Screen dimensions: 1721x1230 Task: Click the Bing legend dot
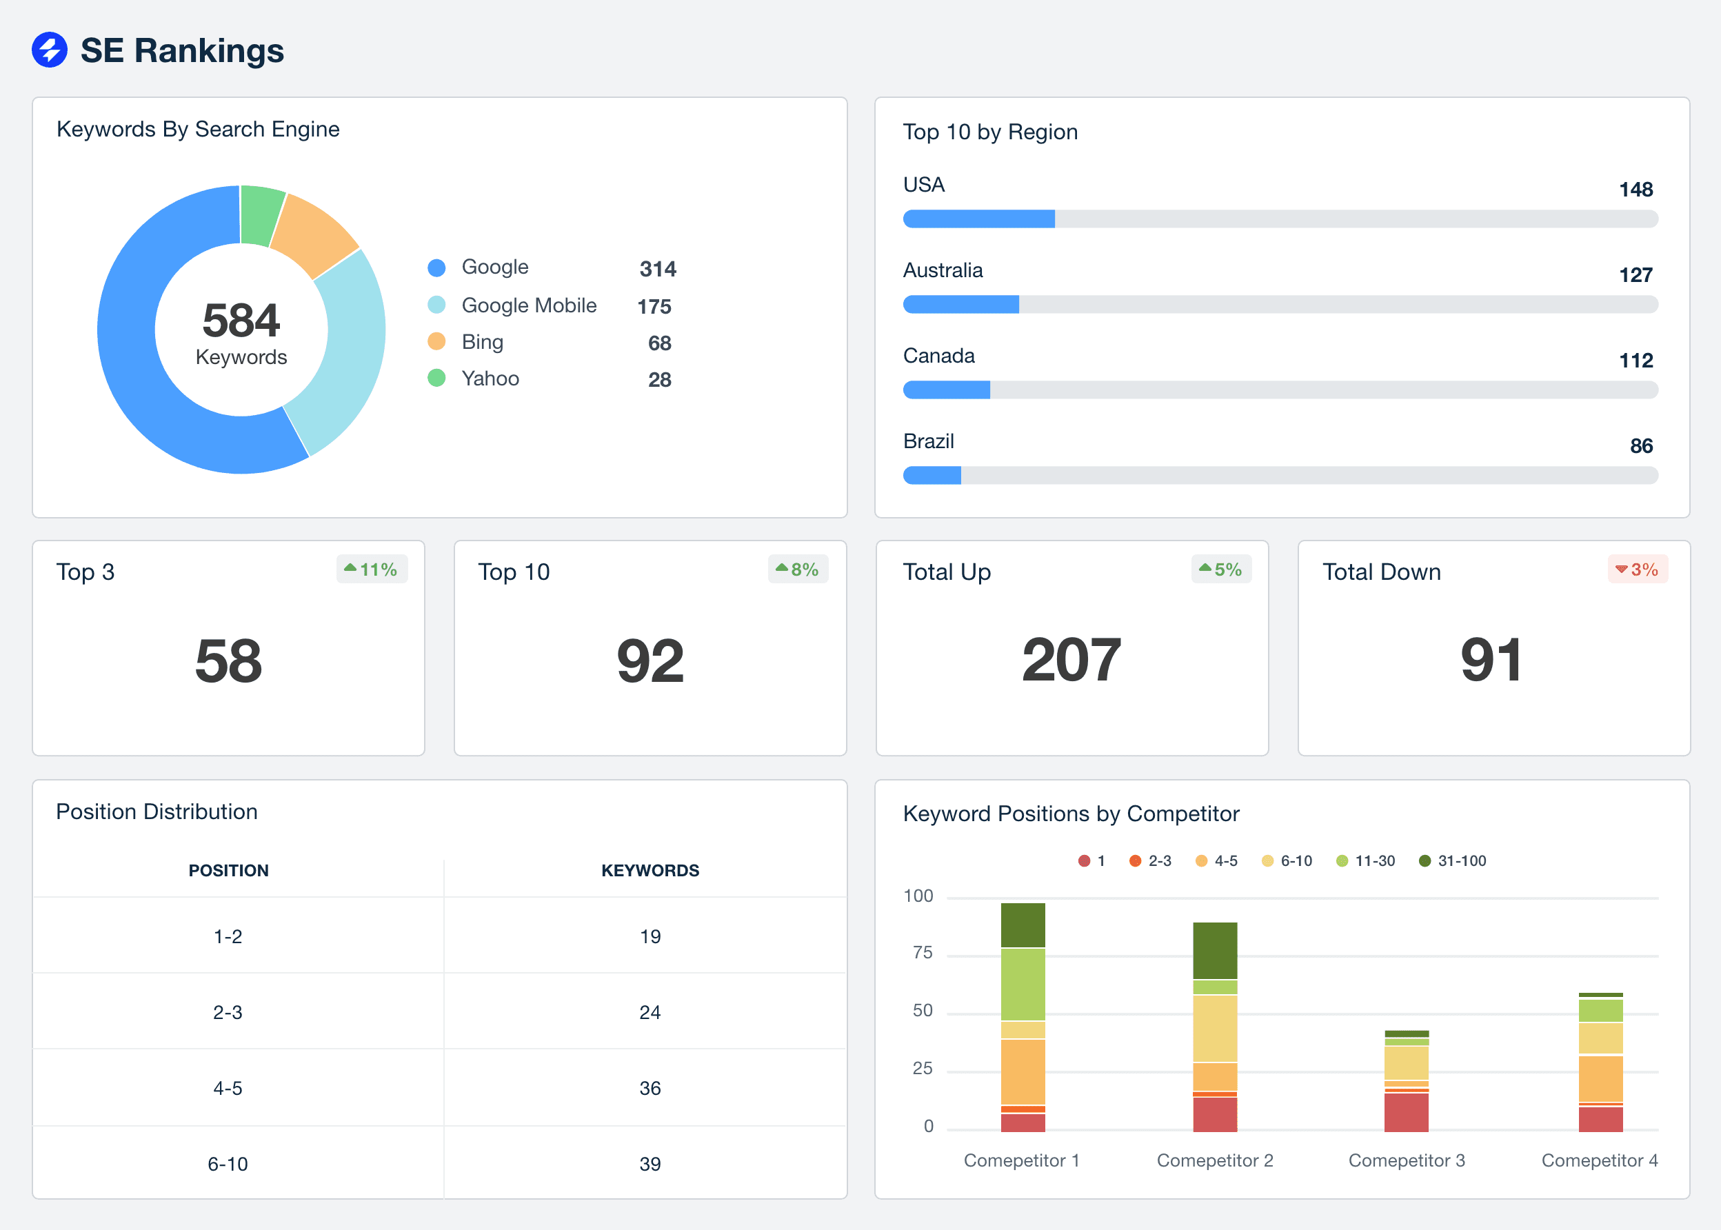tap(436, 341)
